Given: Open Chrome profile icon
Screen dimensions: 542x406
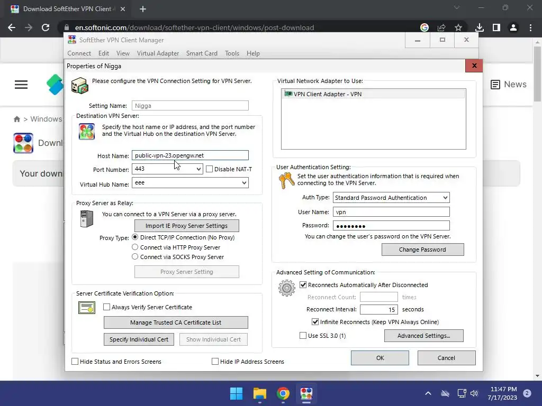Looking at the screenshot, I should (513, 27).
